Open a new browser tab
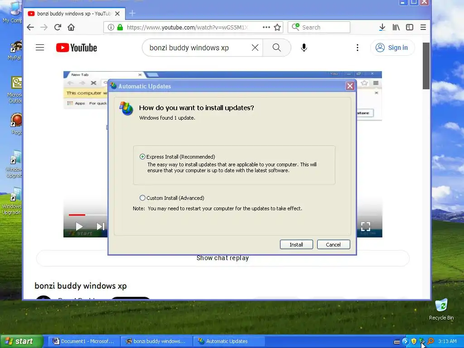The image size is (464, 348). [132, 13]
